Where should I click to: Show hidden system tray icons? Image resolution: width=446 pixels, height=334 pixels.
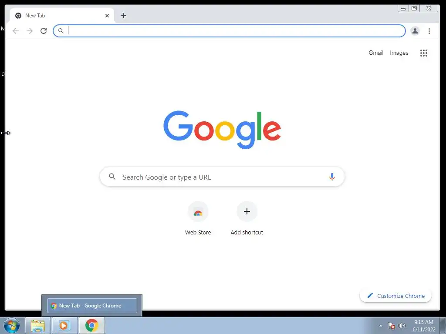point(381,326)
